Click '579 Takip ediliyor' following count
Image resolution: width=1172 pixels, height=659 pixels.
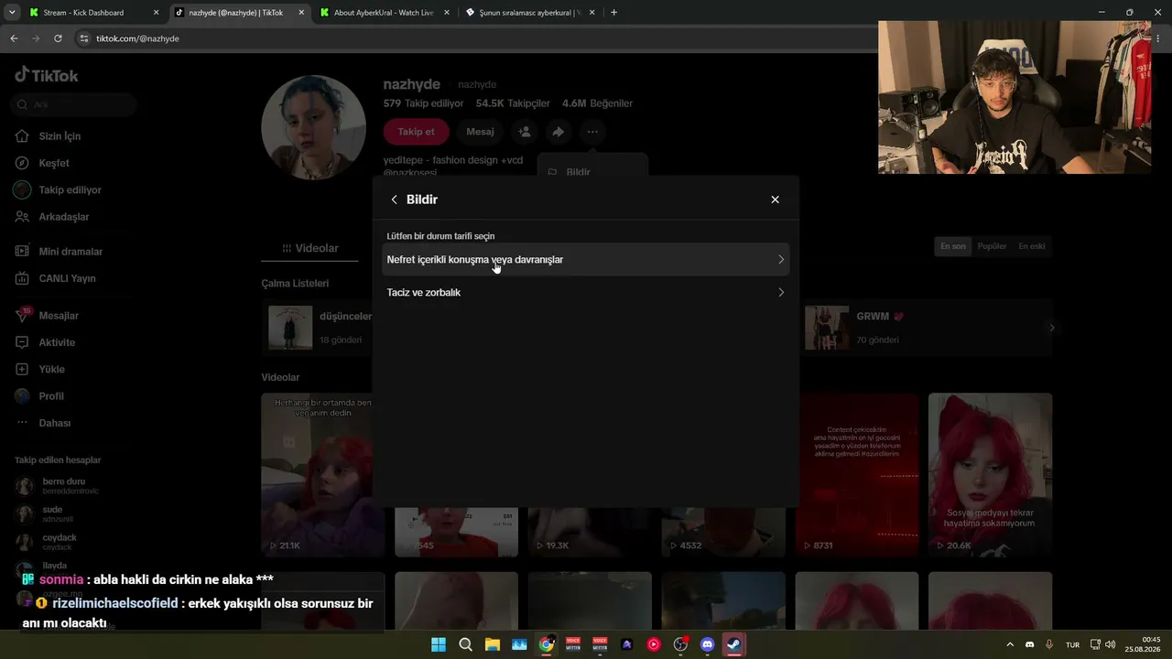(x=423, y=103)
